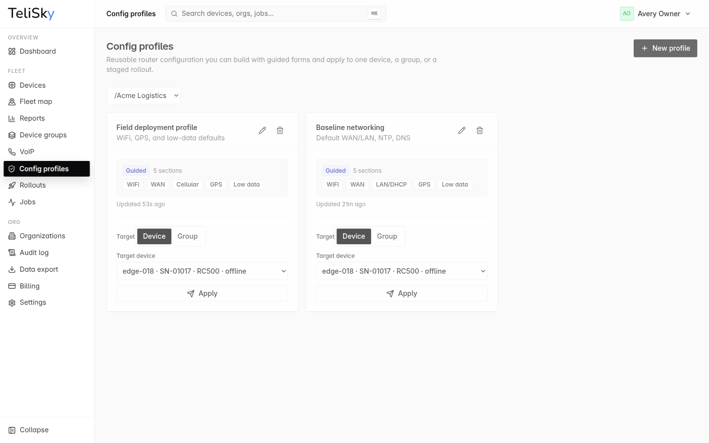Click the Dashboard grid icon

(x=12, y=51)
